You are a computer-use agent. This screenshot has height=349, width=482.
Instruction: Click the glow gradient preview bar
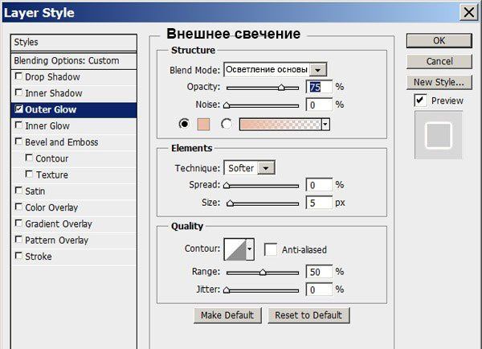[x=280, y=125]
